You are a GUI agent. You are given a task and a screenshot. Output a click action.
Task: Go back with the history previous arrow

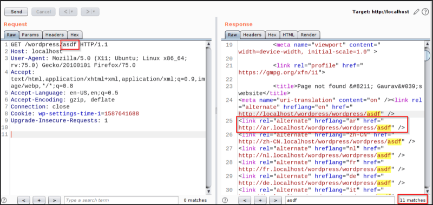(66, 12)
